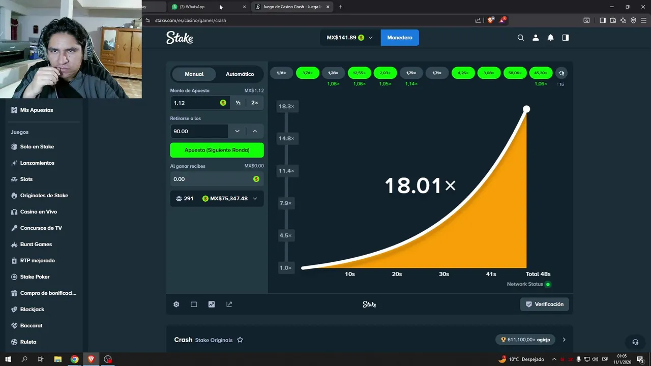651x366 pixels.
Task: Open live statistics chart icon
Action: [212, 304]
